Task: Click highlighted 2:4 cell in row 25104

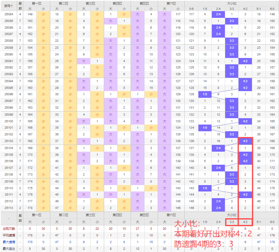Action: tap(218, 148)
